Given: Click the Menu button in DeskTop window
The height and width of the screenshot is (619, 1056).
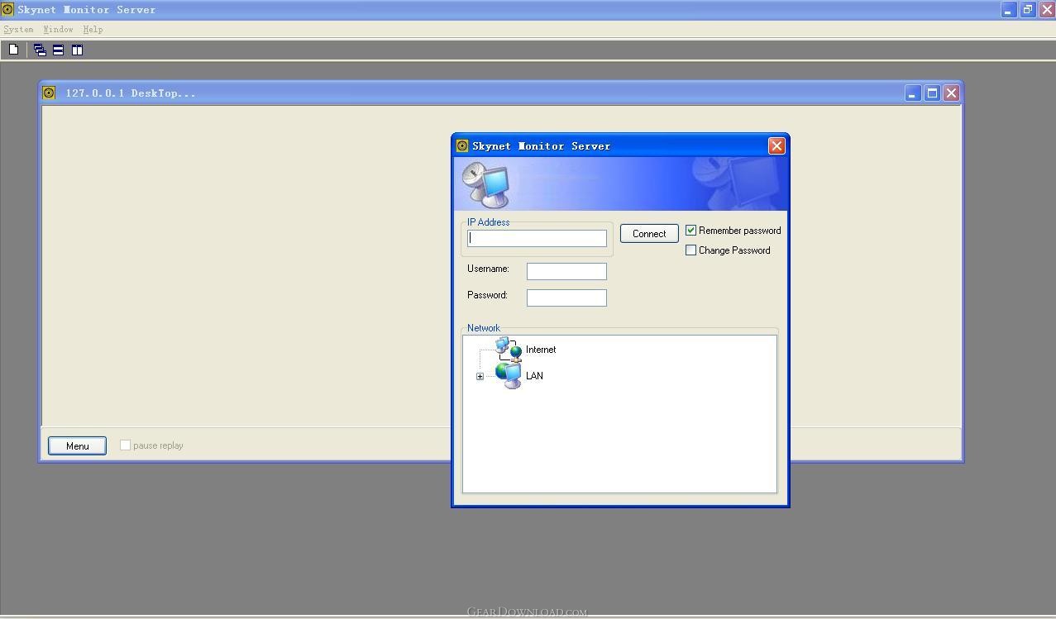Looking at the screenshot, I should click(x=77, y=445).
